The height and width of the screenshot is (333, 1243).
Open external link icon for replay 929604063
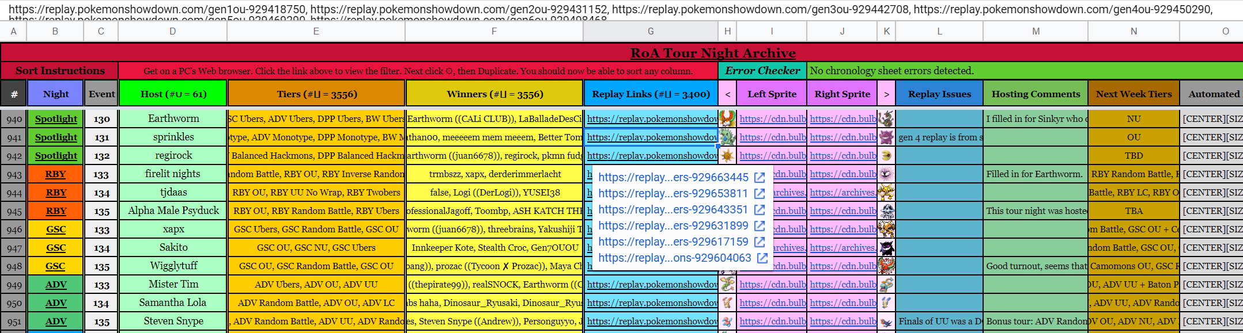[x=762, y=258]
